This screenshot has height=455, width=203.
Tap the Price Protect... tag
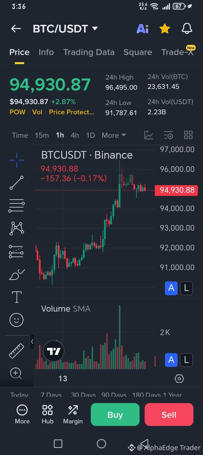pyautogui.click(x=72, y=112)
